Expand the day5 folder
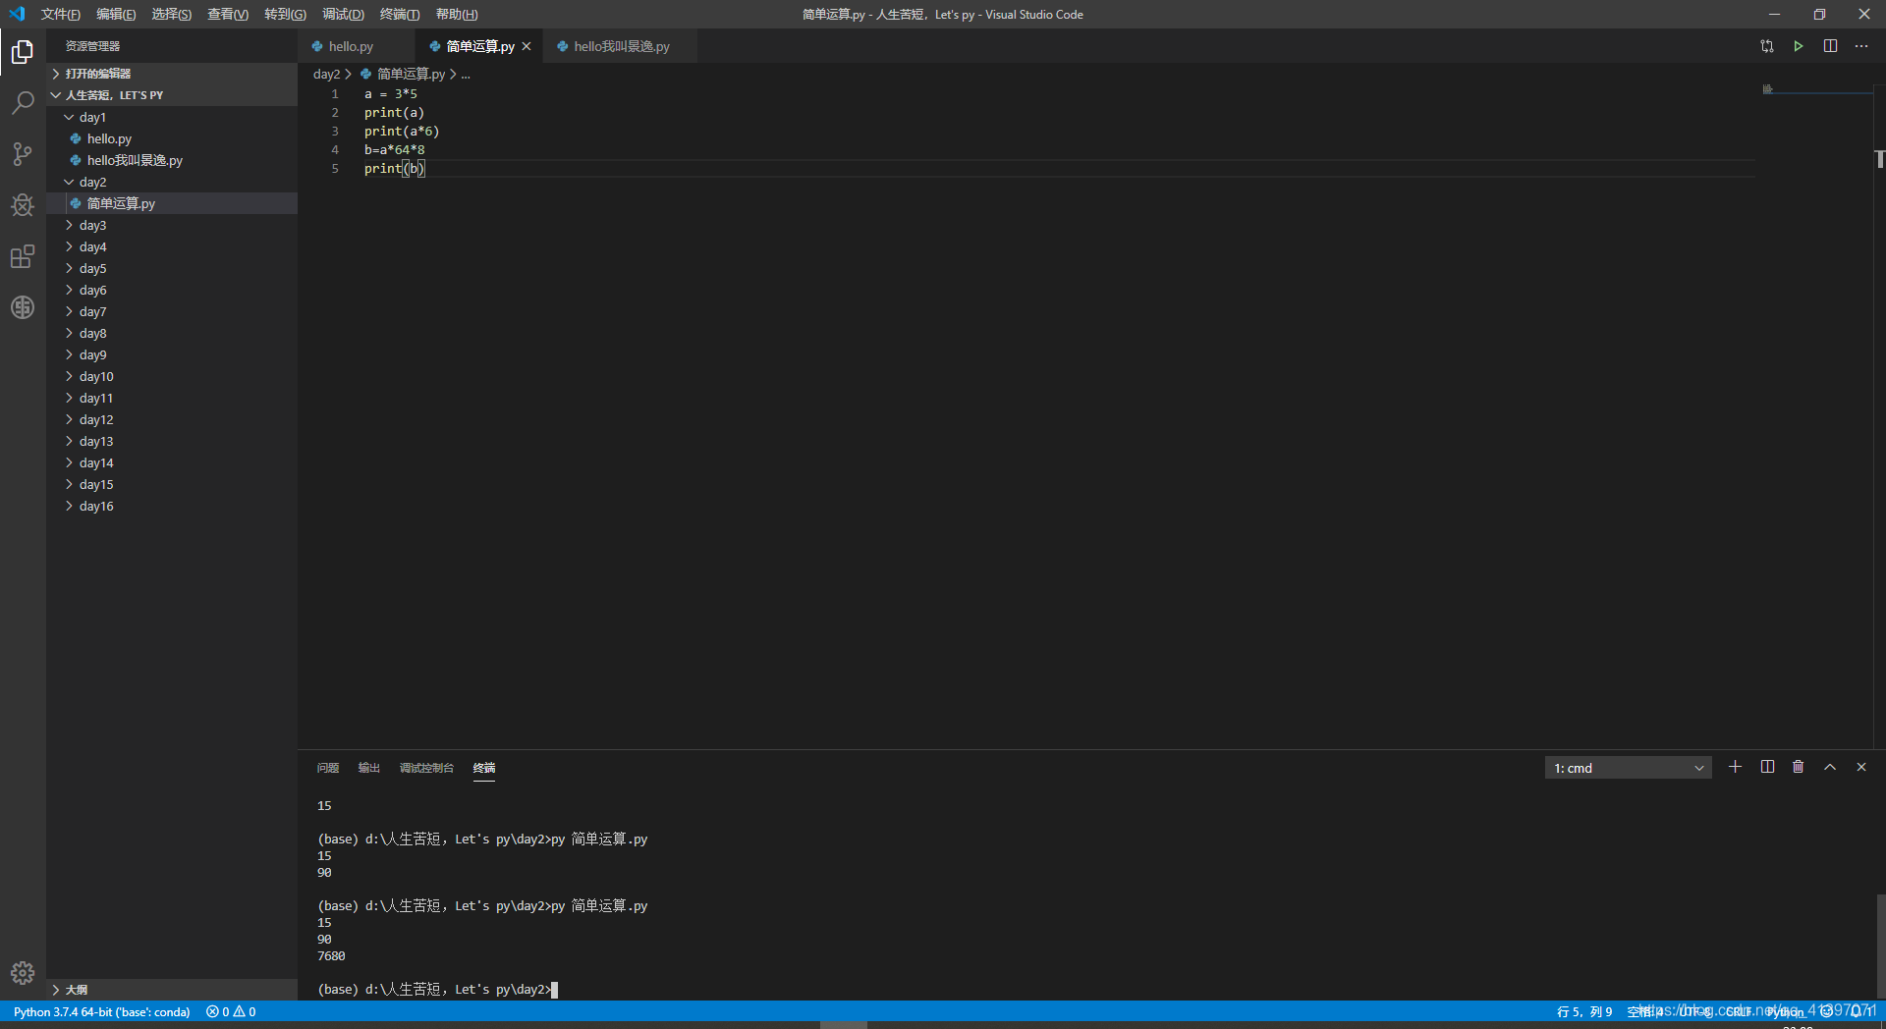 coord(172,268)
